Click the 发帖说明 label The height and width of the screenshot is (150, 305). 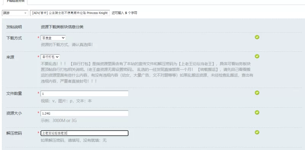[14, 27]
